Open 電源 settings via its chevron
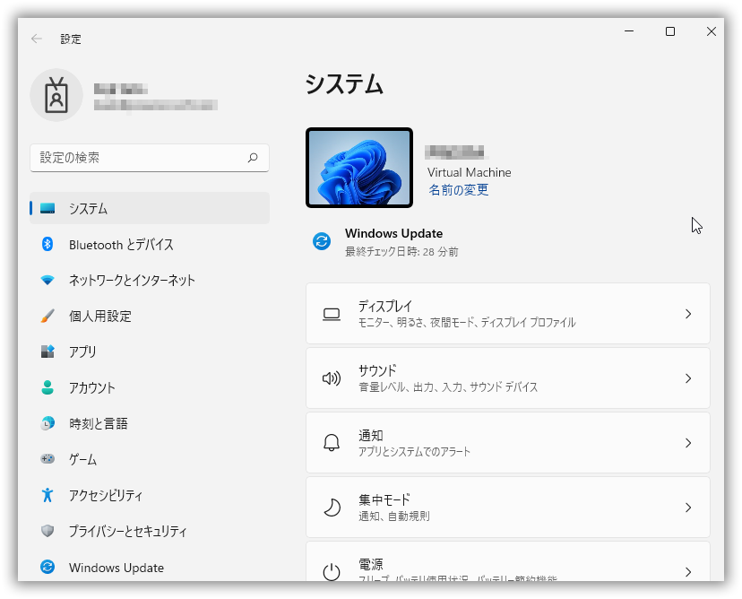 [688, 572]
